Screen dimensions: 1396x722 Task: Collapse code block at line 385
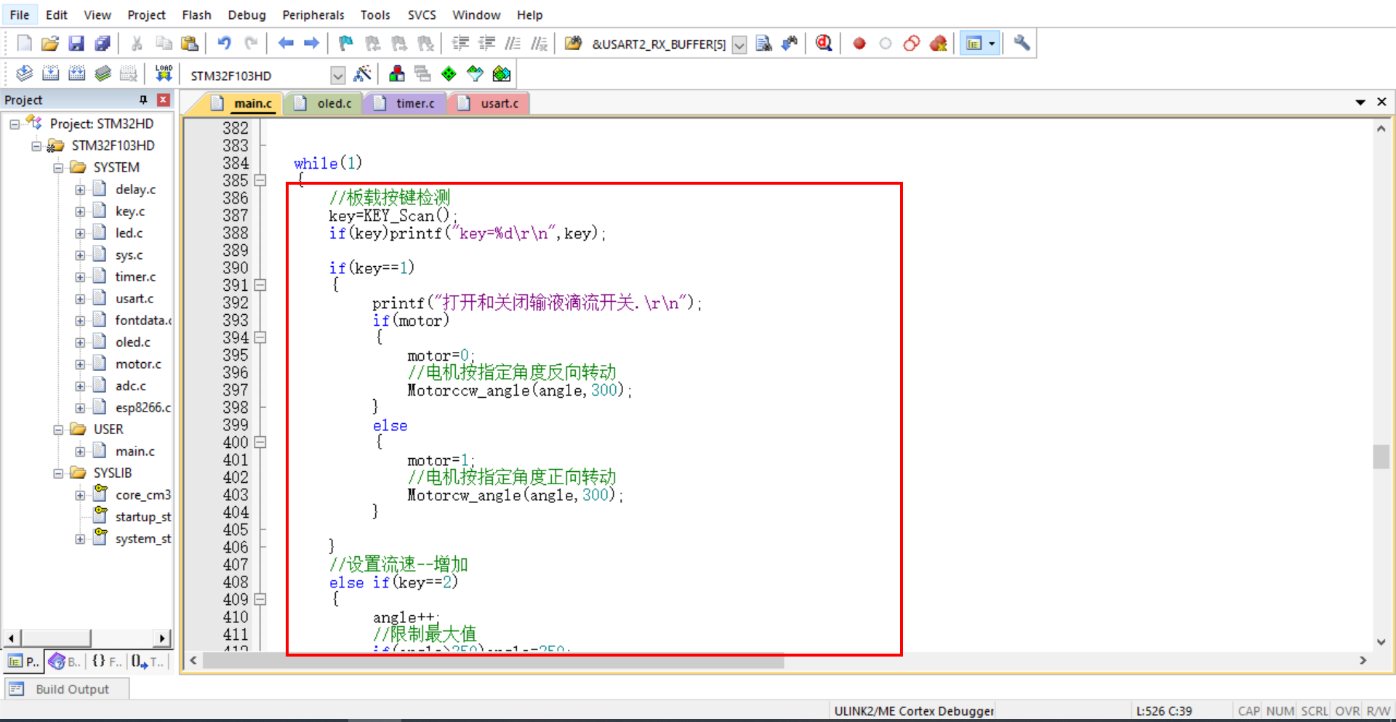(x=260, y=180)
